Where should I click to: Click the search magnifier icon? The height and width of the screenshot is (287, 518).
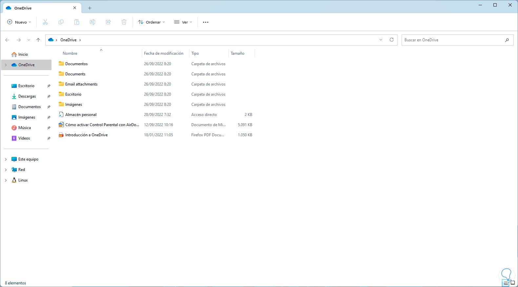[507, 40]
